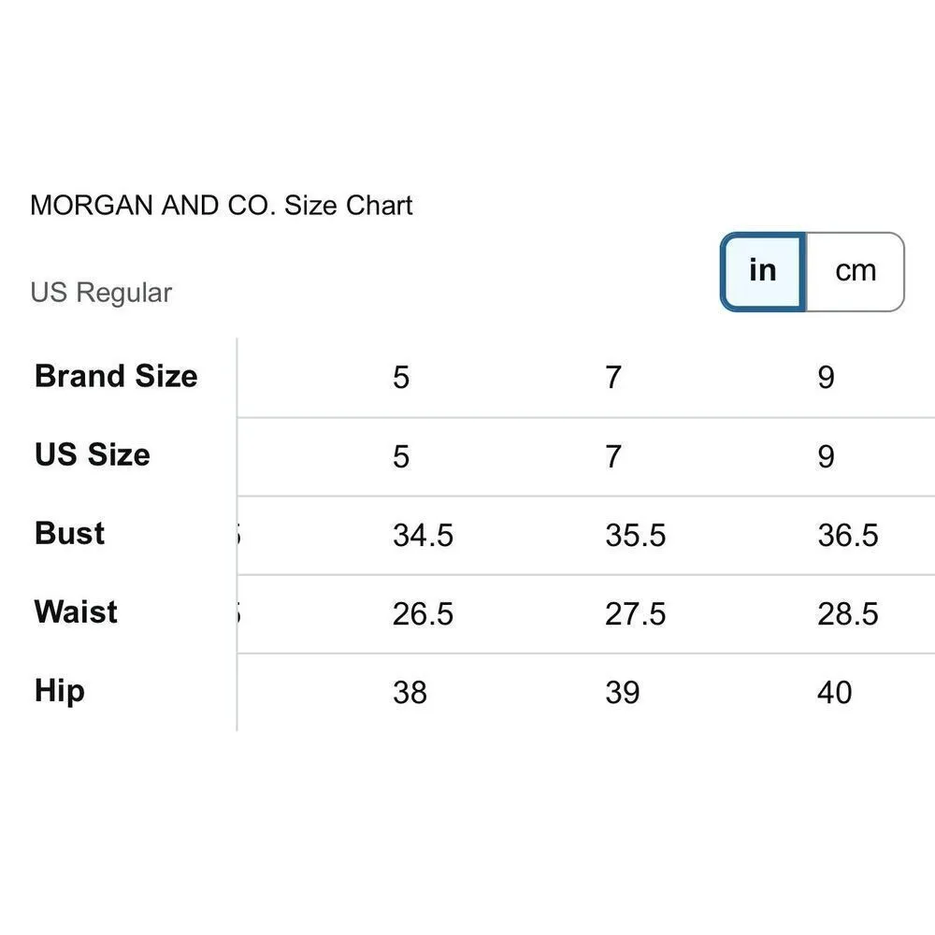Click the 38 hip measurement

410,692
